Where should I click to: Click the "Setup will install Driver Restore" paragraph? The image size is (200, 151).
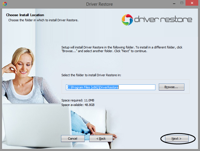[122, 49]
